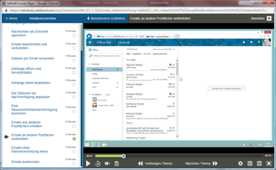Select the Ungelesen filter tab
The image size is (276, 170).
136,54
